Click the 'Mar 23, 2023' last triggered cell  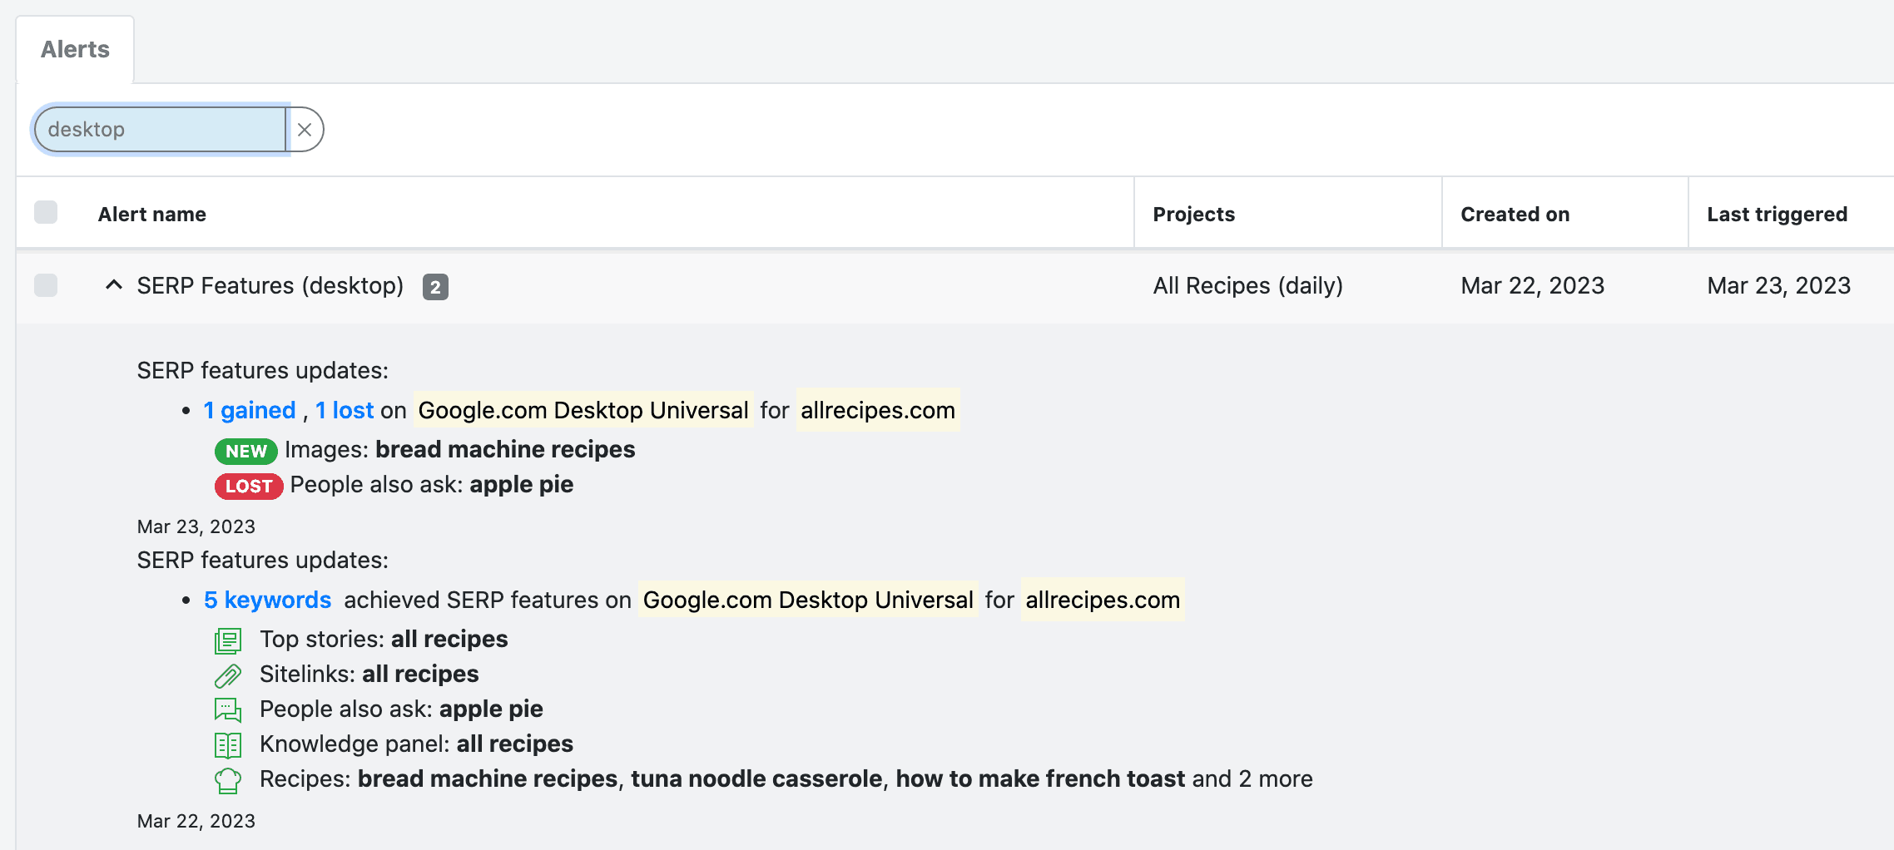click(1779, 285)
